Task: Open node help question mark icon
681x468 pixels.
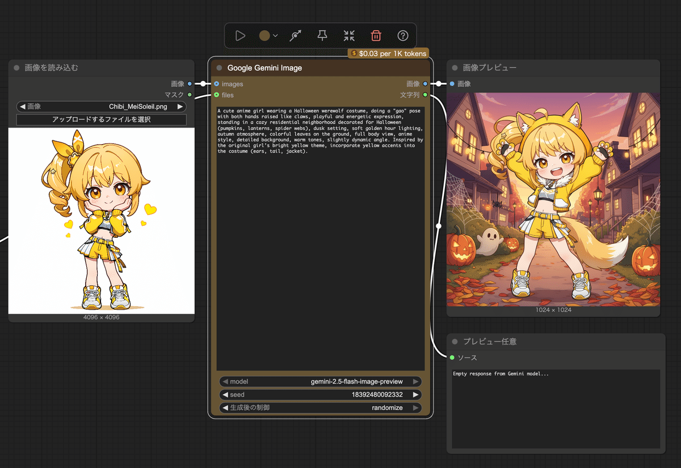Action: click(x=403, y=36)
